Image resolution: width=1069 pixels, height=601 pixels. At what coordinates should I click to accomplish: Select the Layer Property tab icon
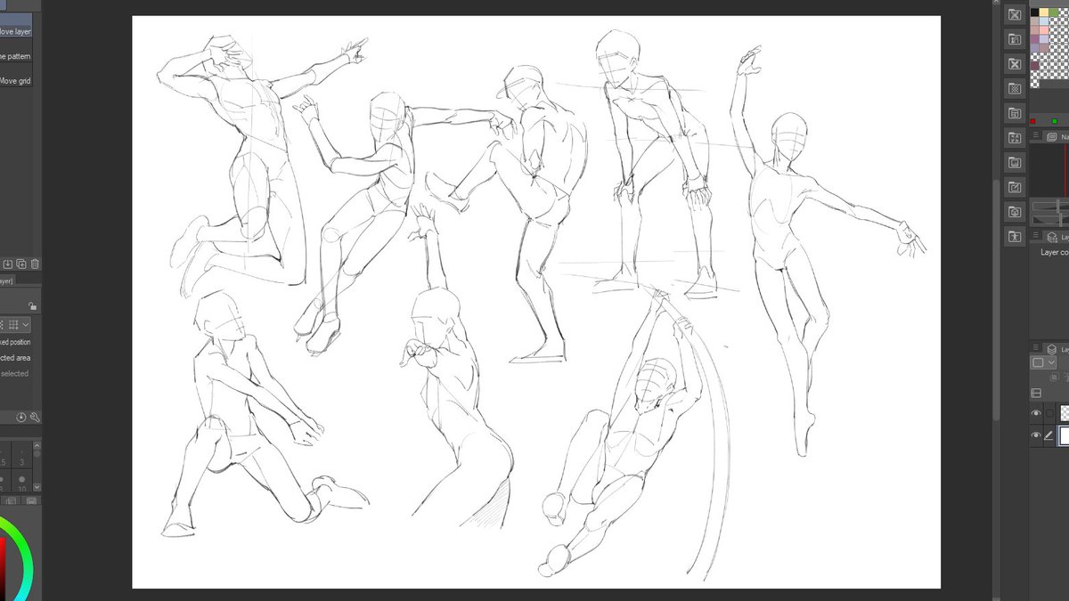[1052, 237]
